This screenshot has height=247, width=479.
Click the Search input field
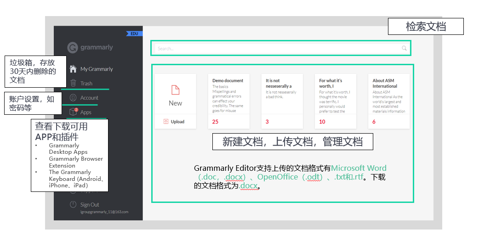coord(281,48)
